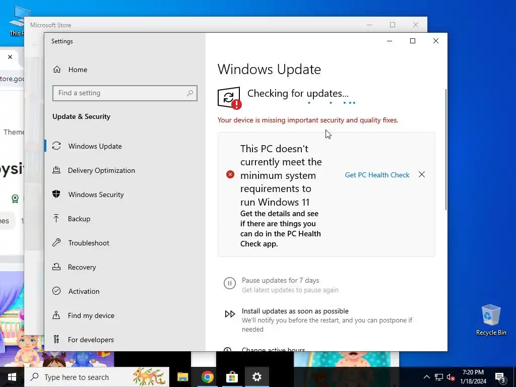Close the Settings window
Screen dimensions: 516x387
[x=436, y=41]
